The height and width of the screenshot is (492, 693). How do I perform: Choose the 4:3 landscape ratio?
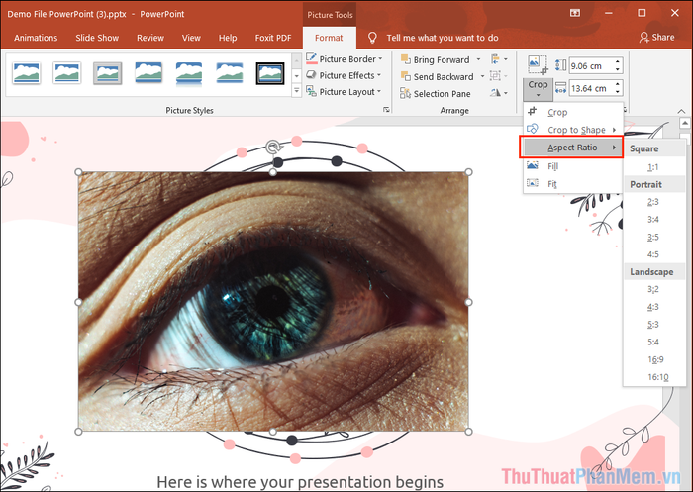653,307
